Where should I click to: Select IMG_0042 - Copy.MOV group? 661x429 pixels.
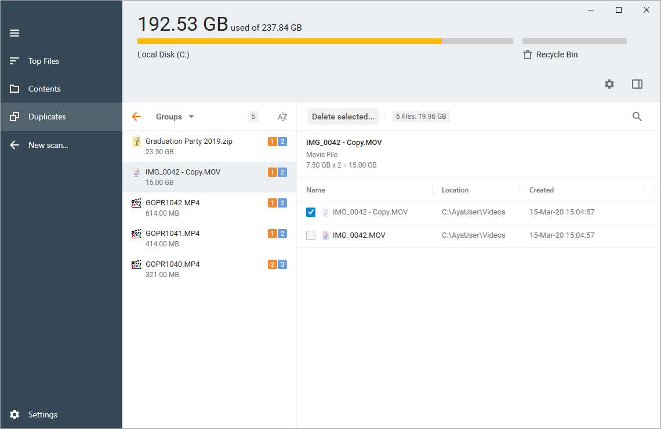pos(209,177)
